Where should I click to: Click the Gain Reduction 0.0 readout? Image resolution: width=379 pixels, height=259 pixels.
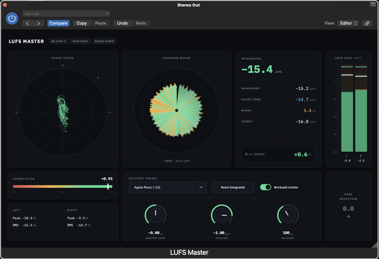[348, 208]
